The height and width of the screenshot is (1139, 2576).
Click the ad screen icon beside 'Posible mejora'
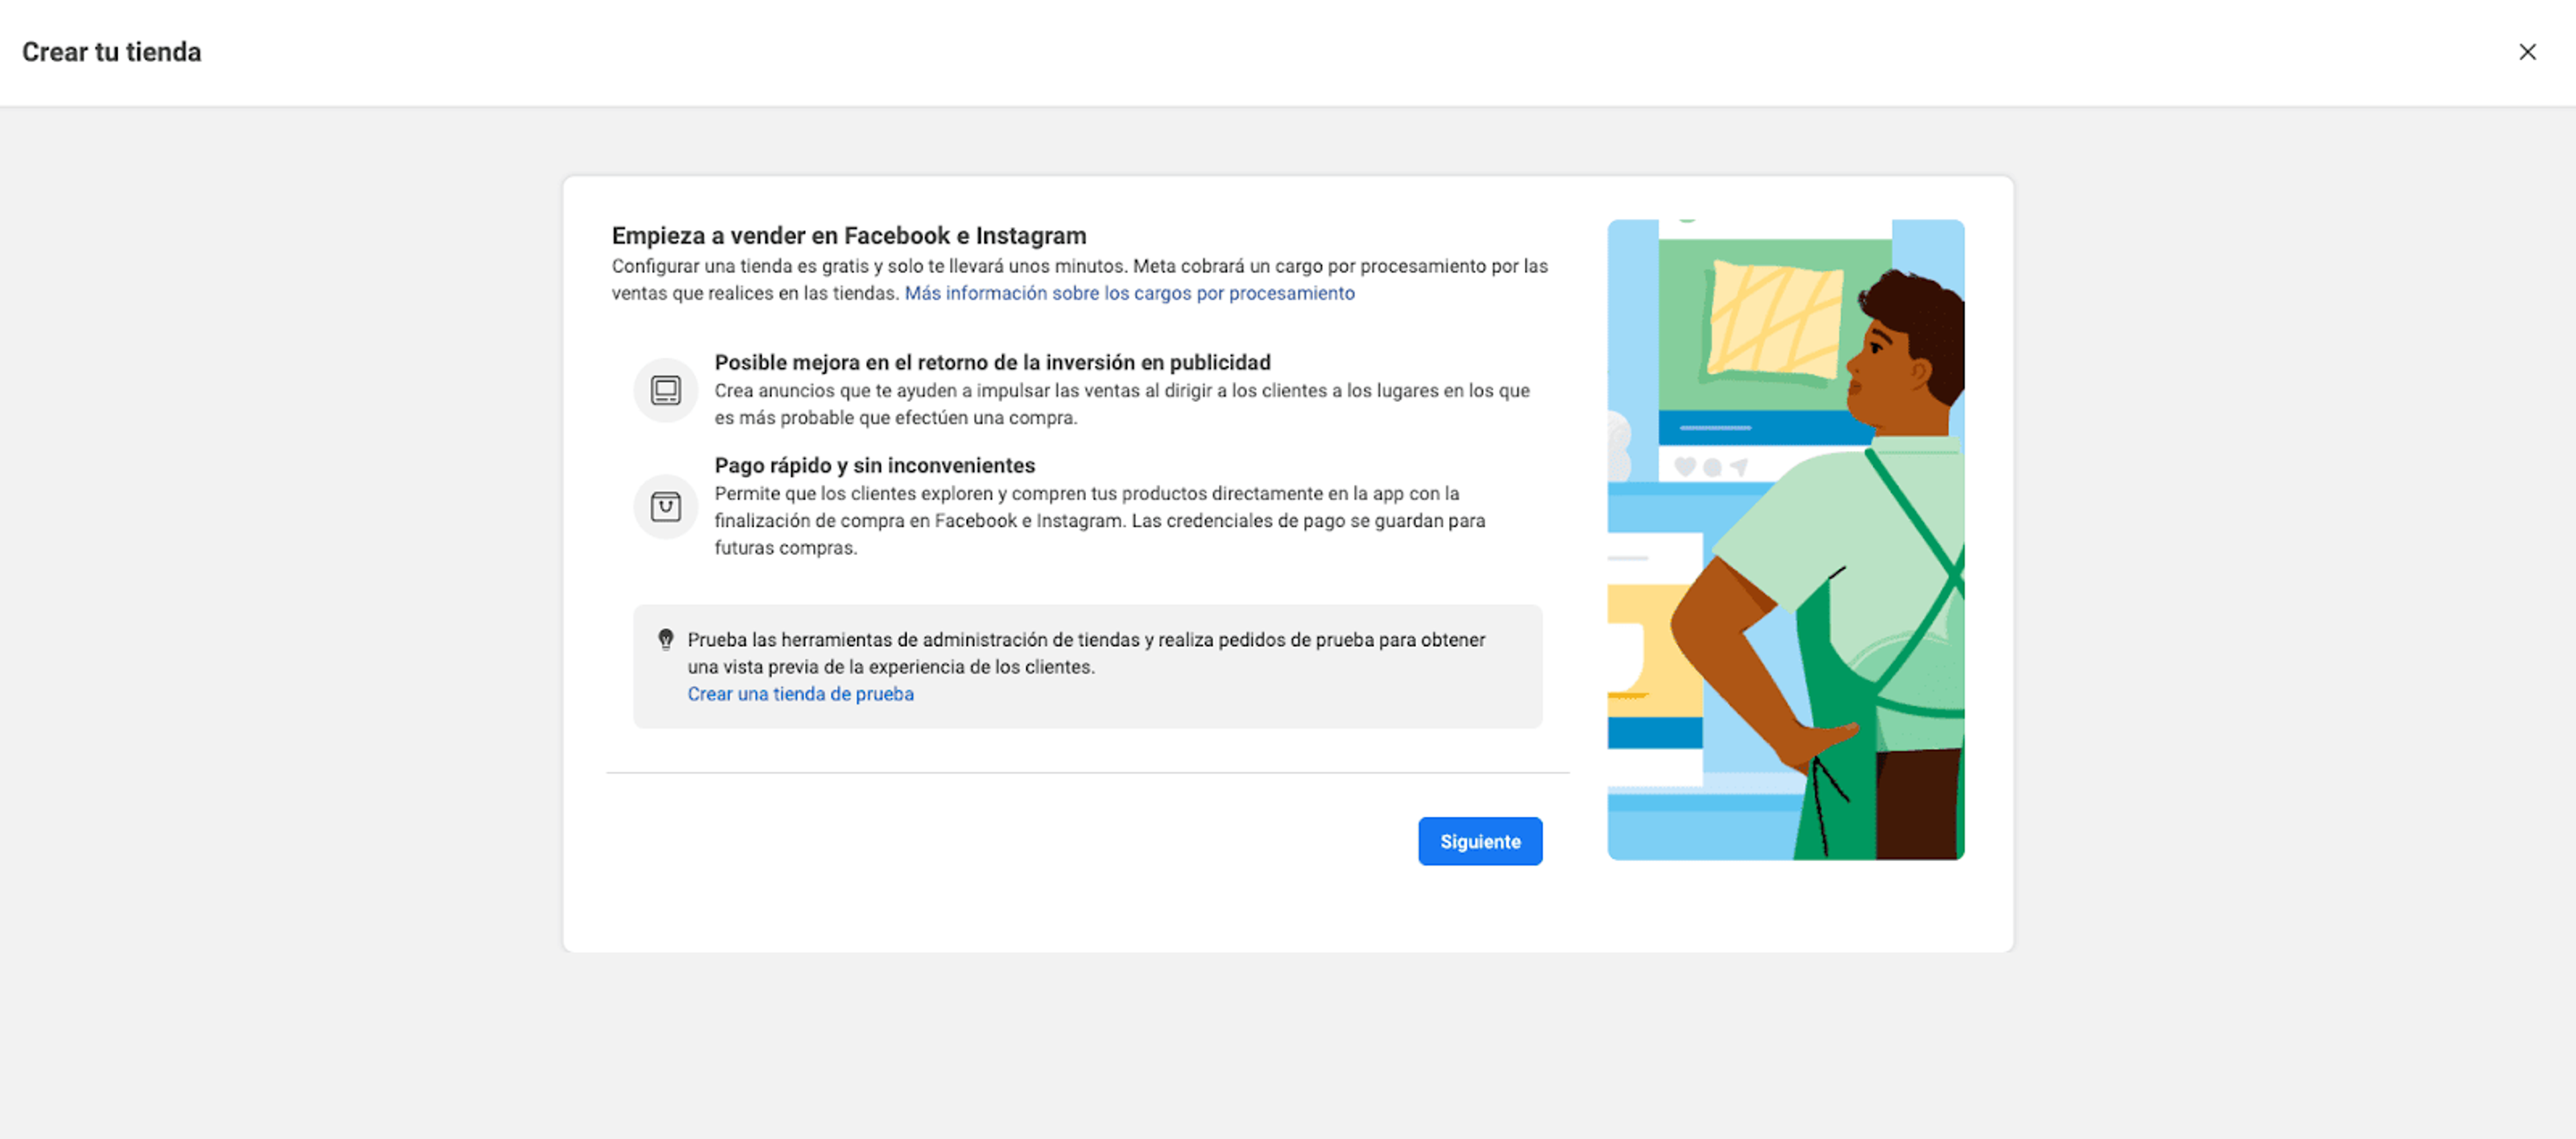pyautogui.click(x=665, y=389)
